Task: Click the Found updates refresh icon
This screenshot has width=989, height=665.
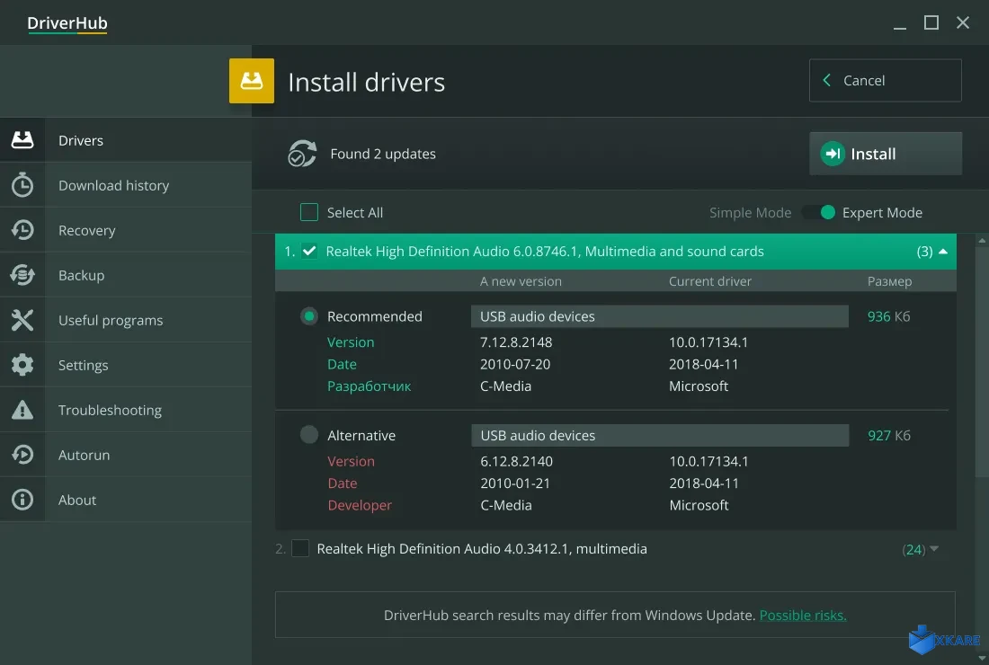Action: point(302,154)
